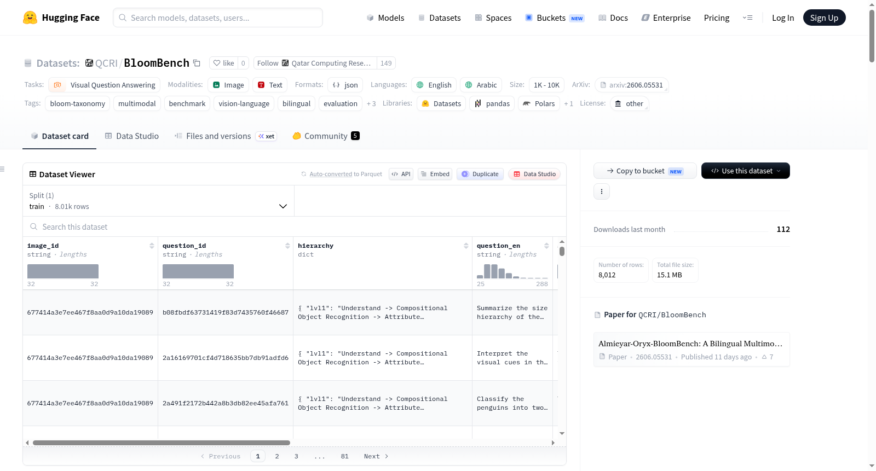876x471 pixels.
Task: Sort the hierarchy column
Action: pyautogui.click(x=466, y=246)
